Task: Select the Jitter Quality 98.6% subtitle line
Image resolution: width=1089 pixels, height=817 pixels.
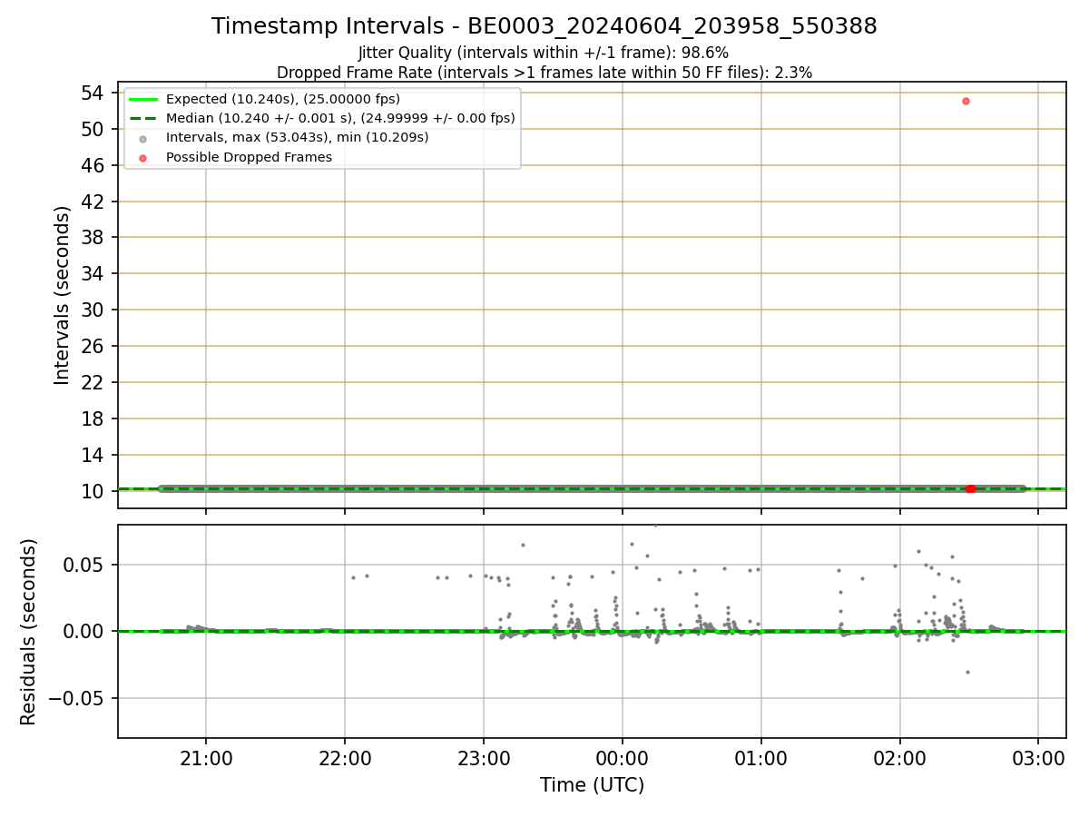Action: click(544, 53)
